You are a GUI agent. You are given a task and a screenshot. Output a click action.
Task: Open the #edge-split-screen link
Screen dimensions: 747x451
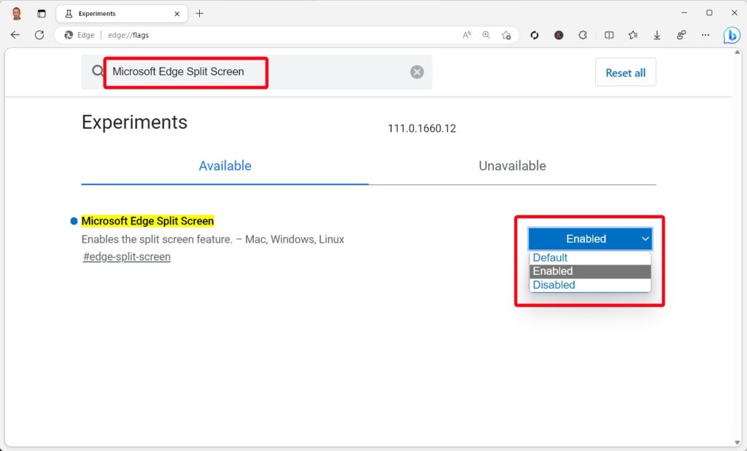pos(127,256)
